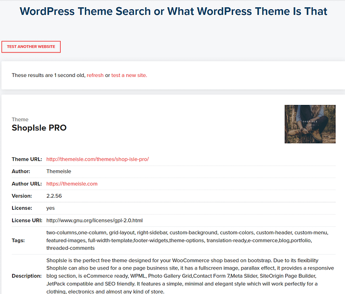The image size is (345, 294).
Task: Click the Description label
Action: tap(27, 276)
